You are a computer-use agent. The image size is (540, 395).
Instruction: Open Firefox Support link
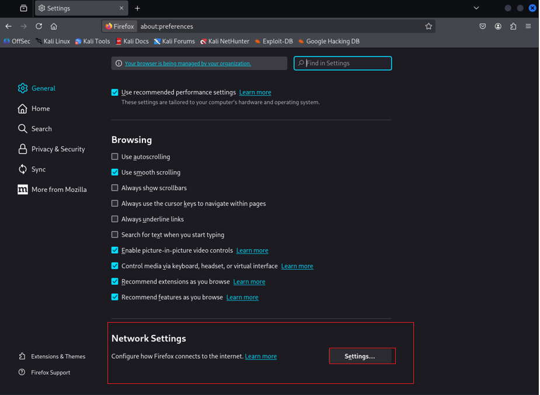point(44,372)
